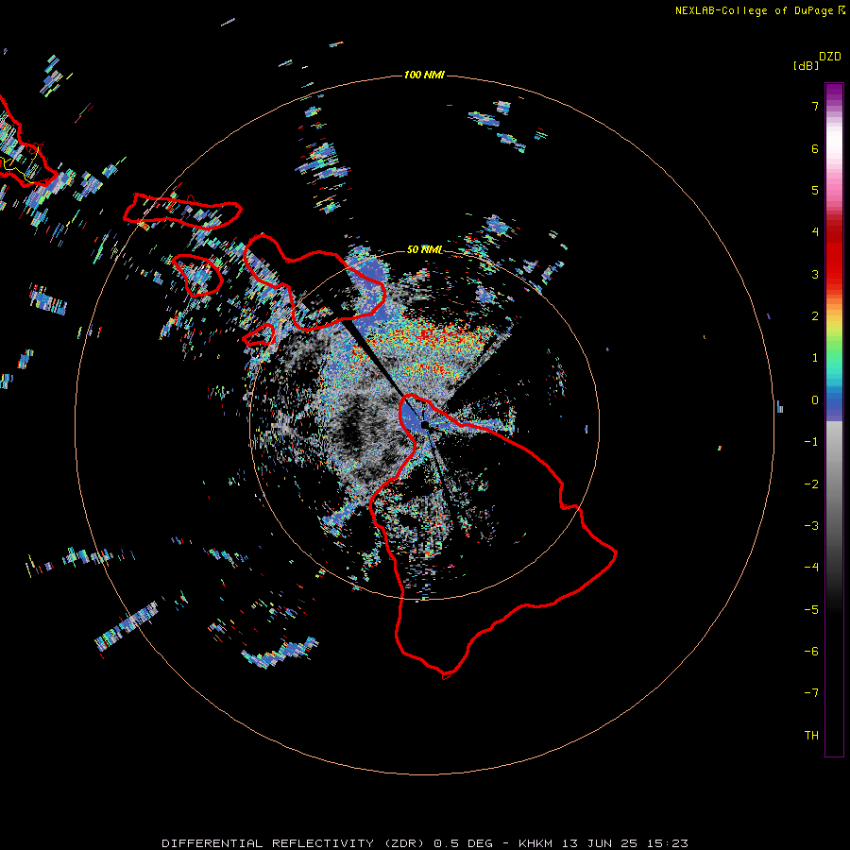Image resolution: width=850 pixels, height=850 pixels.
Task: Click the radar site dot at center
Action: (425, 424)
